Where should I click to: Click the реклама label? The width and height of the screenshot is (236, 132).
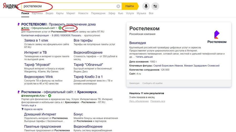[x=69, y=28]
